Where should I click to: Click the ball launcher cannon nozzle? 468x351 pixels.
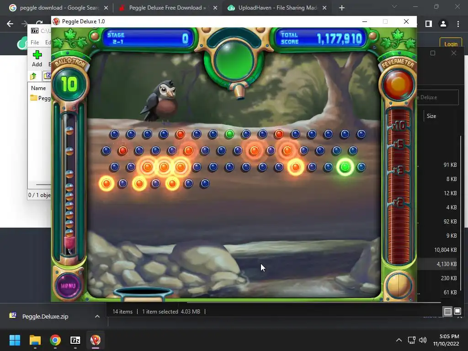[239, 91]
